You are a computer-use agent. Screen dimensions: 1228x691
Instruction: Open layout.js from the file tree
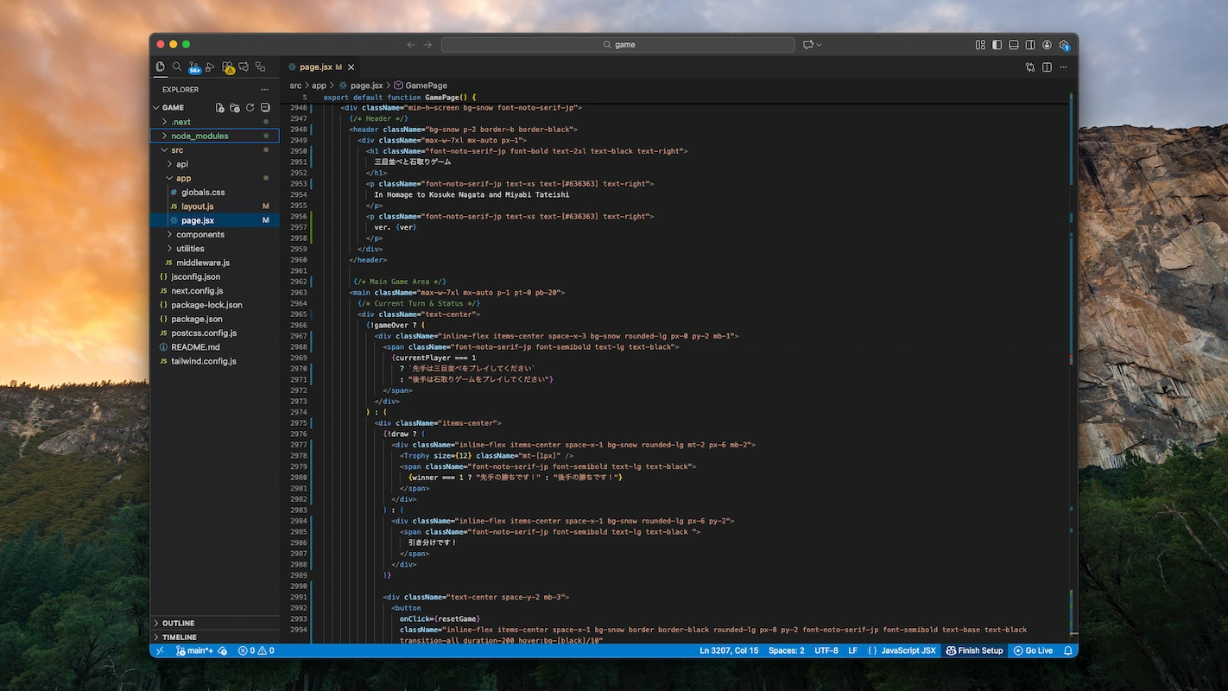pos(197,206)
